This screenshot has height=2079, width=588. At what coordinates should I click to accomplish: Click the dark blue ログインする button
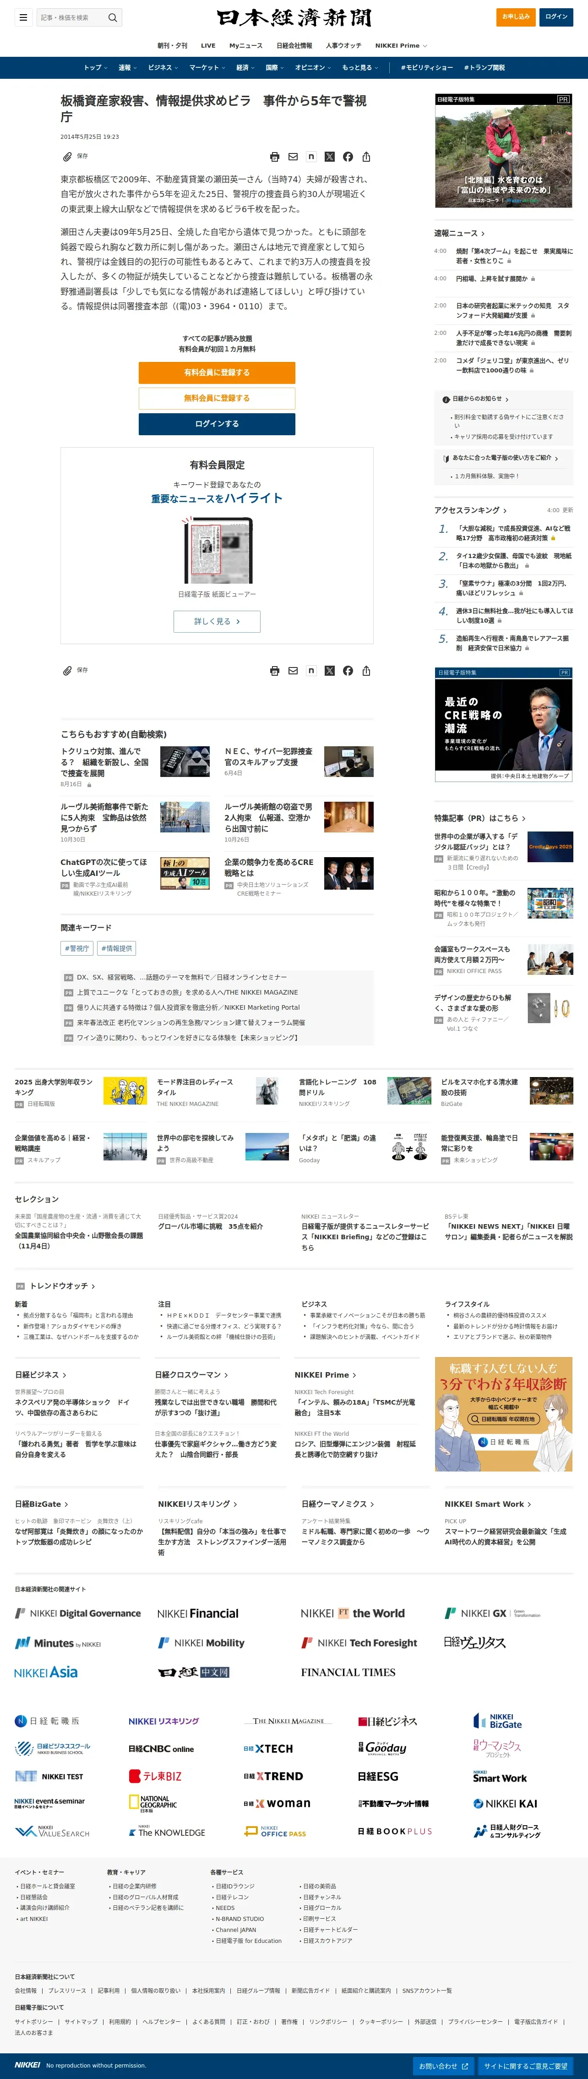[x=217, y=424]
